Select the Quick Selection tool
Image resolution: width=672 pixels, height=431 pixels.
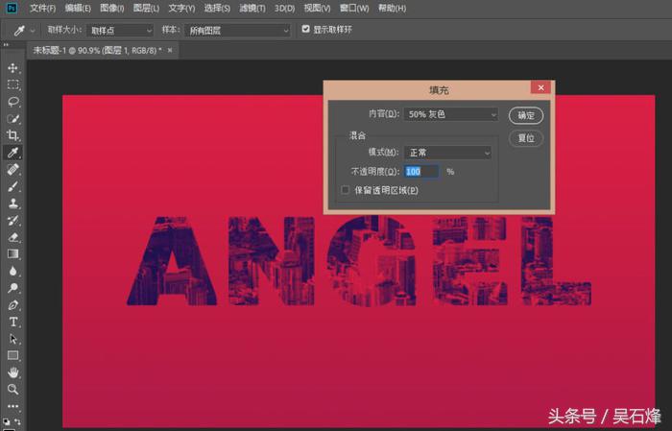[x=12, y=119]
